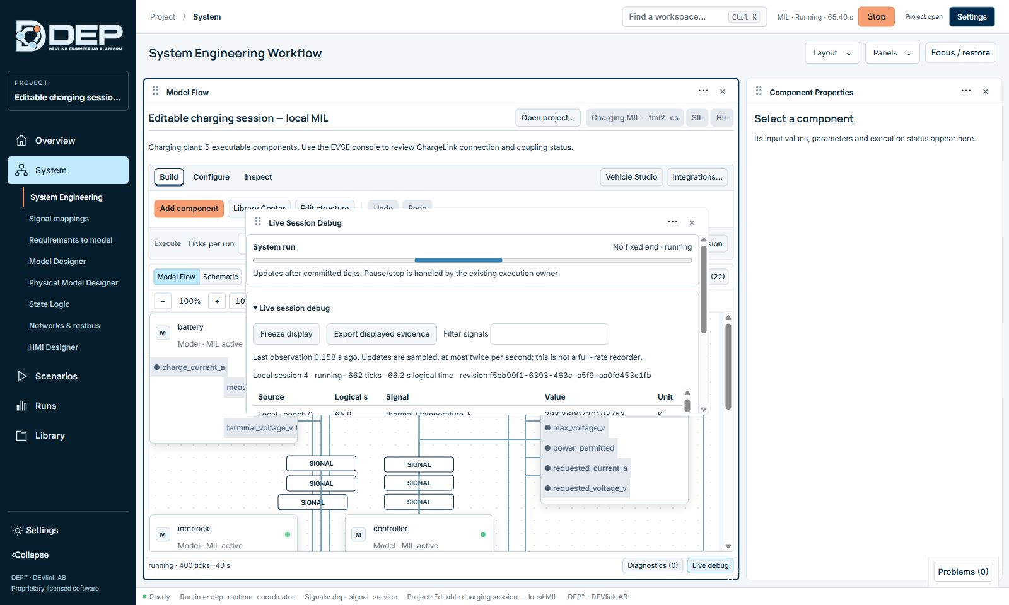The image size is (1009, 605).
Task: Stop the running MIL simulation
Action: pos(877,17)
